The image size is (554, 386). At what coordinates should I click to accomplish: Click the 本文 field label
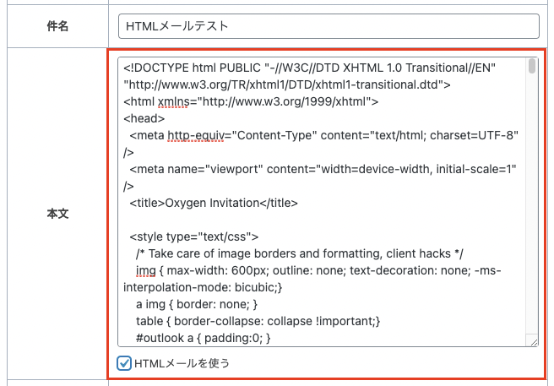click(x=57, y=215)
